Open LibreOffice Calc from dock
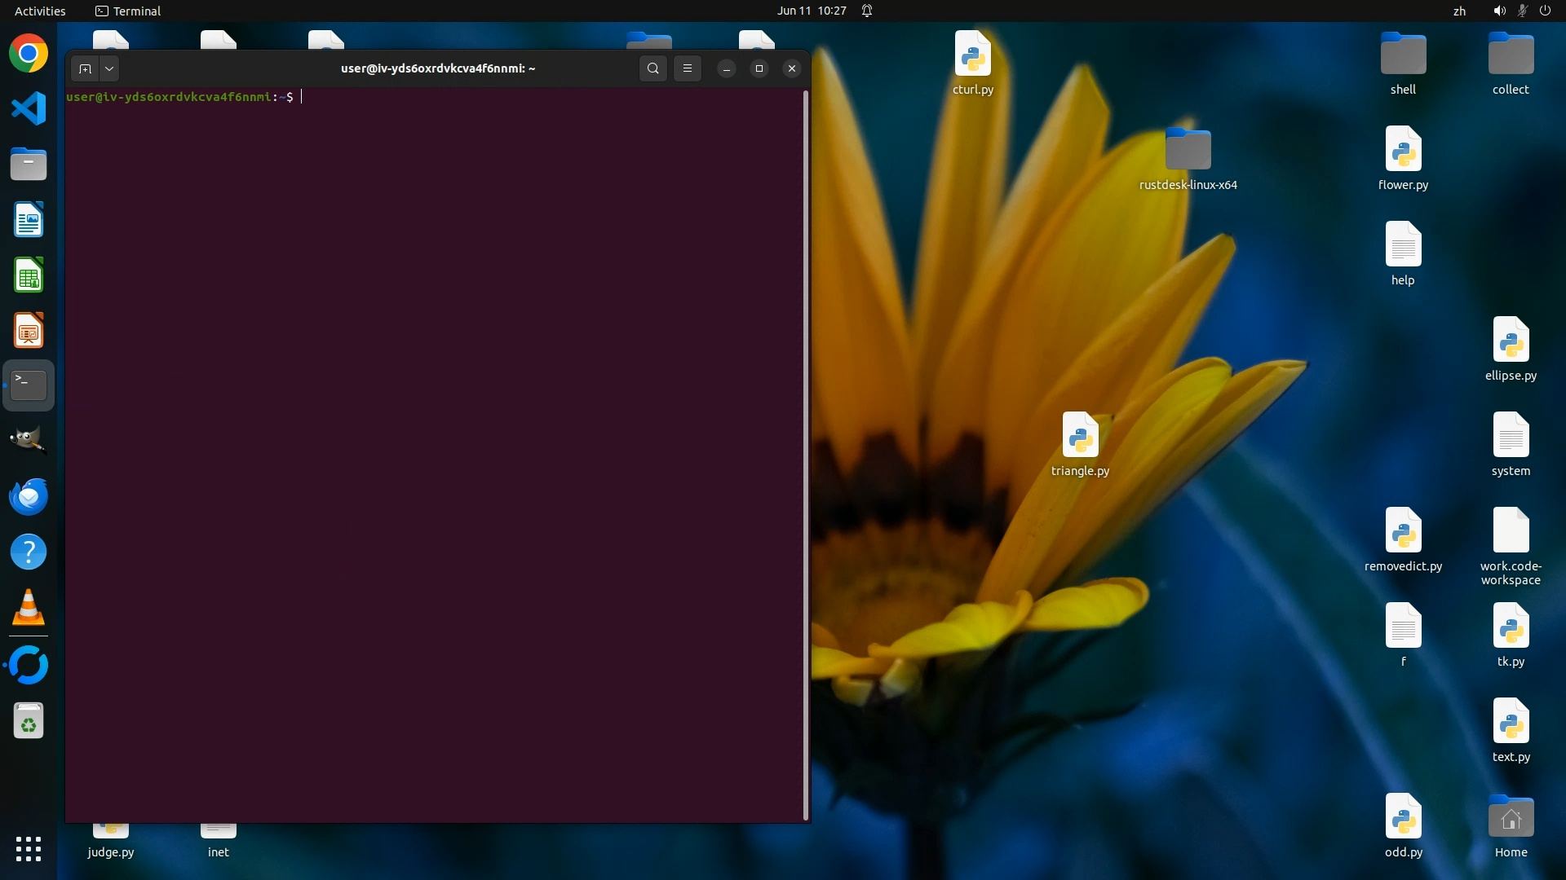The image size is (1566, 880). click(29, 275)
